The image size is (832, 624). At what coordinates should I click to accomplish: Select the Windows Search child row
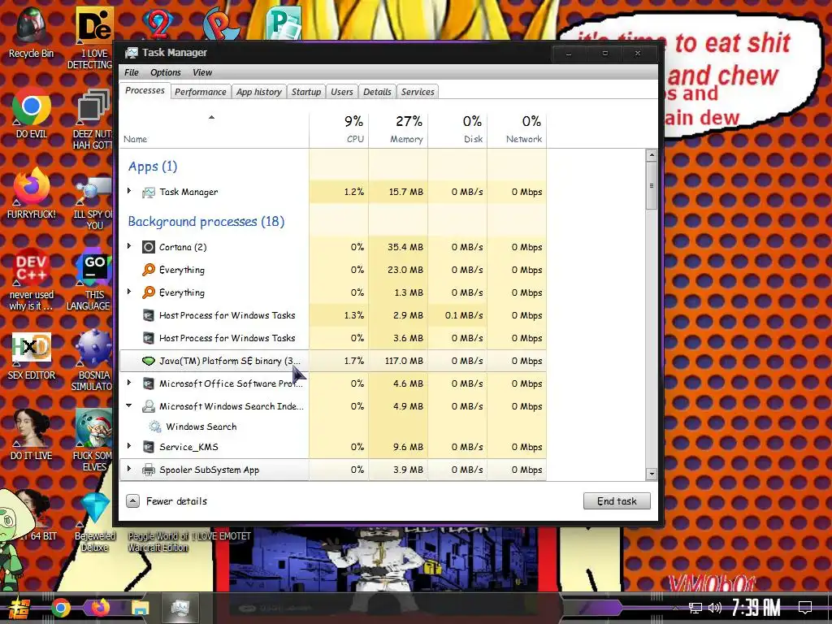333,427
